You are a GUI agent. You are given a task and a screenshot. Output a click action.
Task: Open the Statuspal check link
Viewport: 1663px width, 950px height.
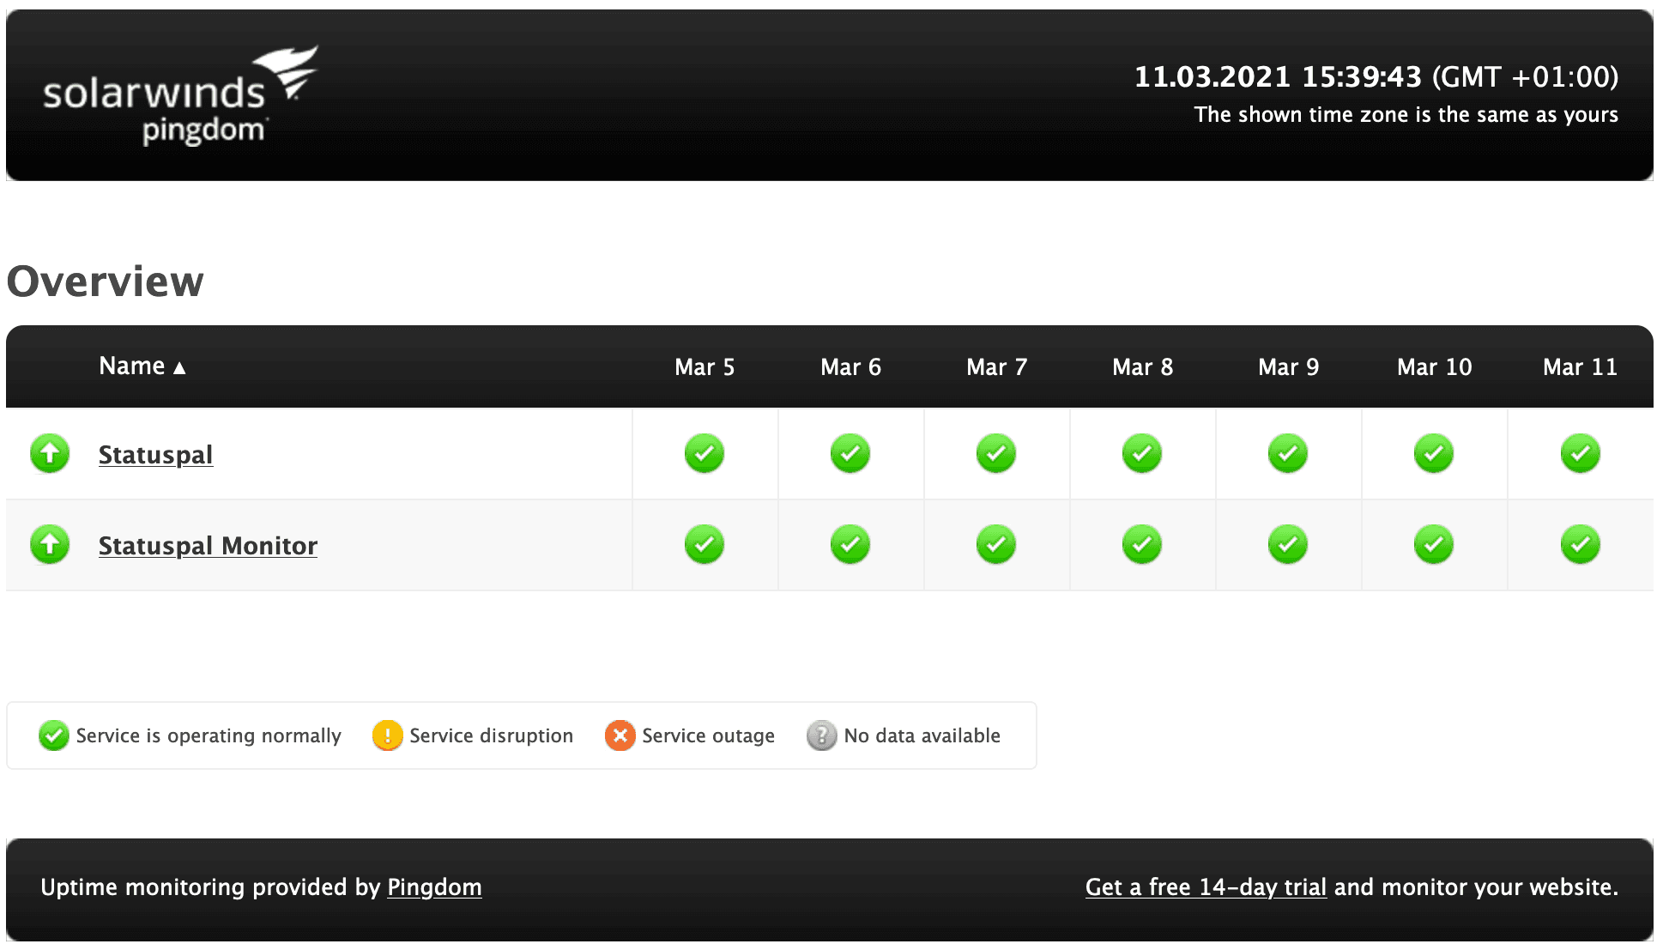click(x=155, y=455)
